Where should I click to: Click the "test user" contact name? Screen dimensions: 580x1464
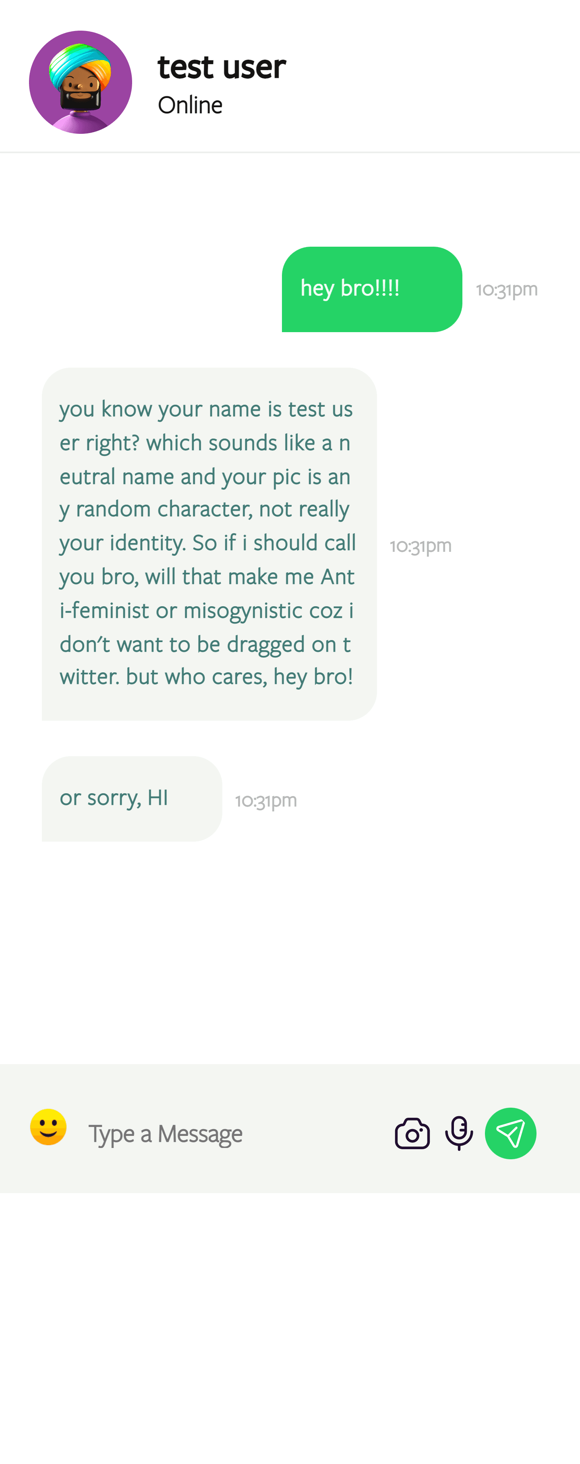click(222, 67)
